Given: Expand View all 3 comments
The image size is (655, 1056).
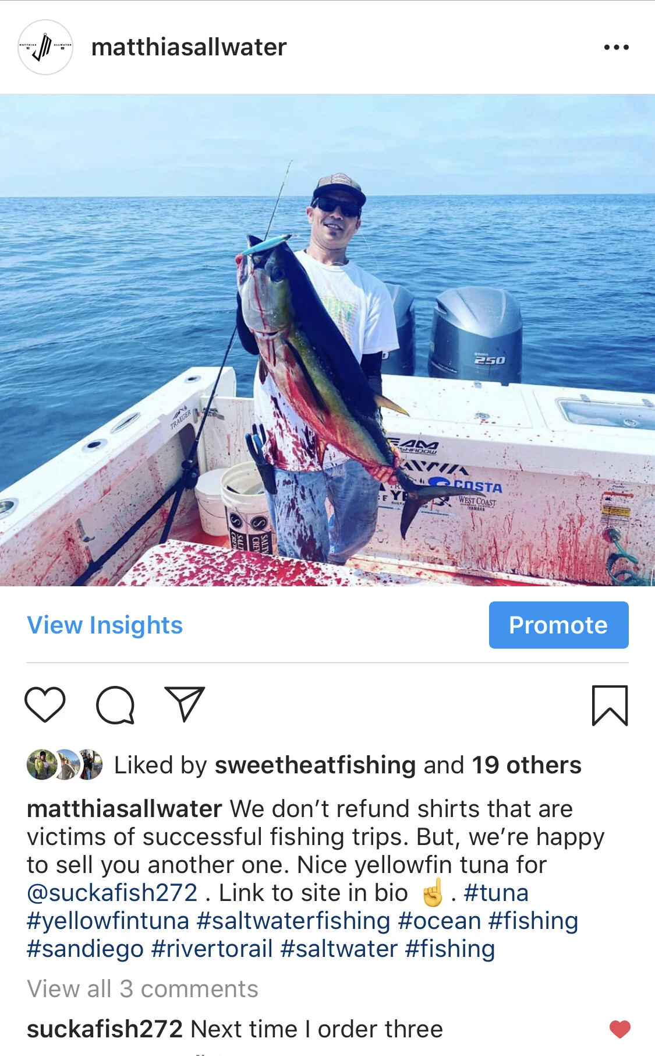Looking at the screenshot, I should (143, 989).
